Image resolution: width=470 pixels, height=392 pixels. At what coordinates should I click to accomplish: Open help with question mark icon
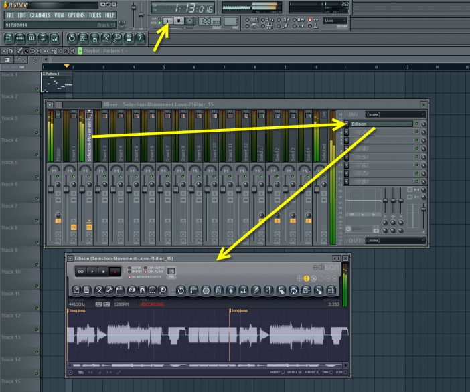coord(140,38)
